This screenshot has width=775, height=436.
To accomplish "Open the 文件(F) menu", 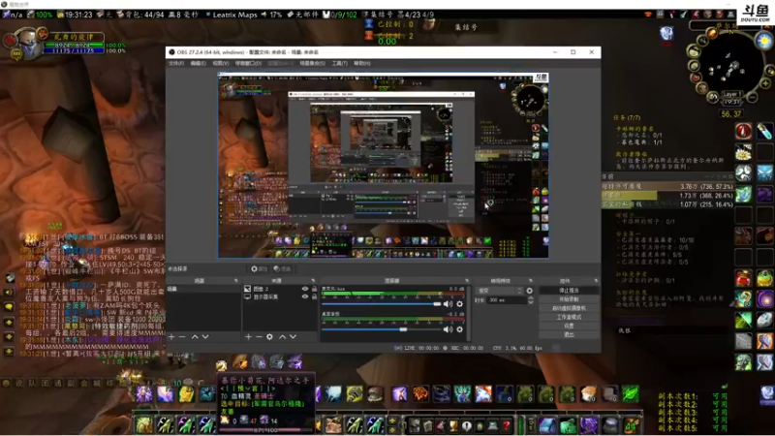I will pyautogui.click(x=176, y=63).
